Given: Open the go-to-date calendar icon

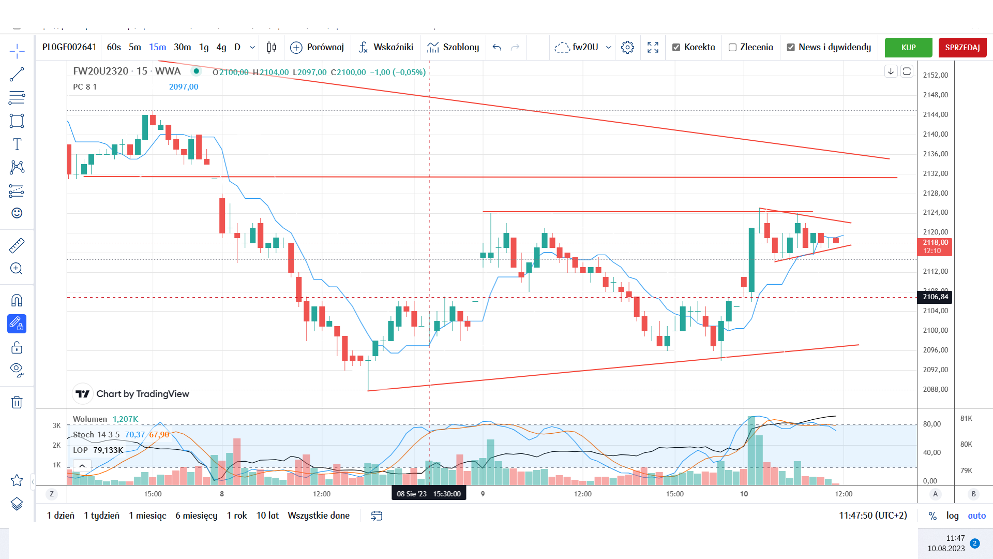Looking at the screenshot, I should 377,516.
